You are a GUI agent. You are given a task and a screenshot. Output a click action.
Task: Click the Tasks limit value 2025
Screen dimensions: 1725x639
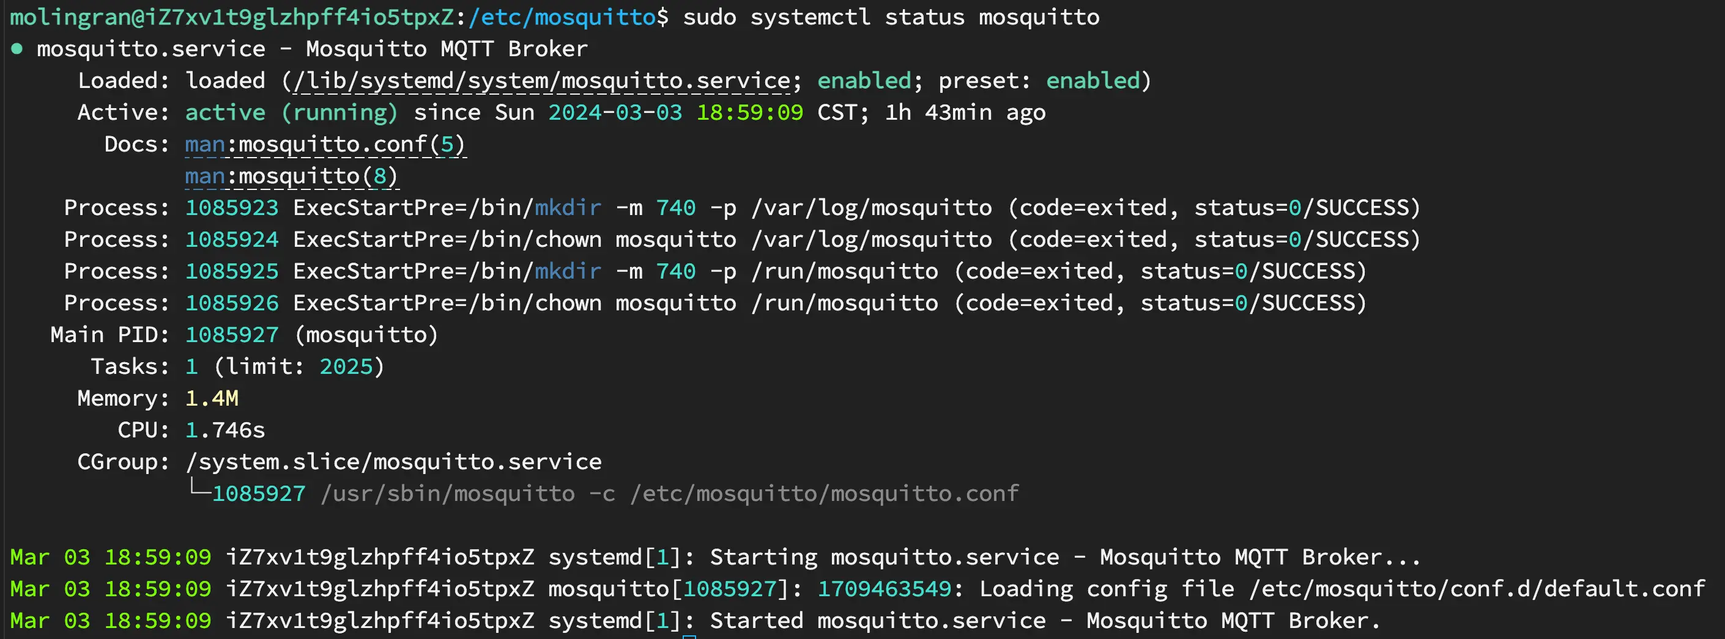click(346, 367)
